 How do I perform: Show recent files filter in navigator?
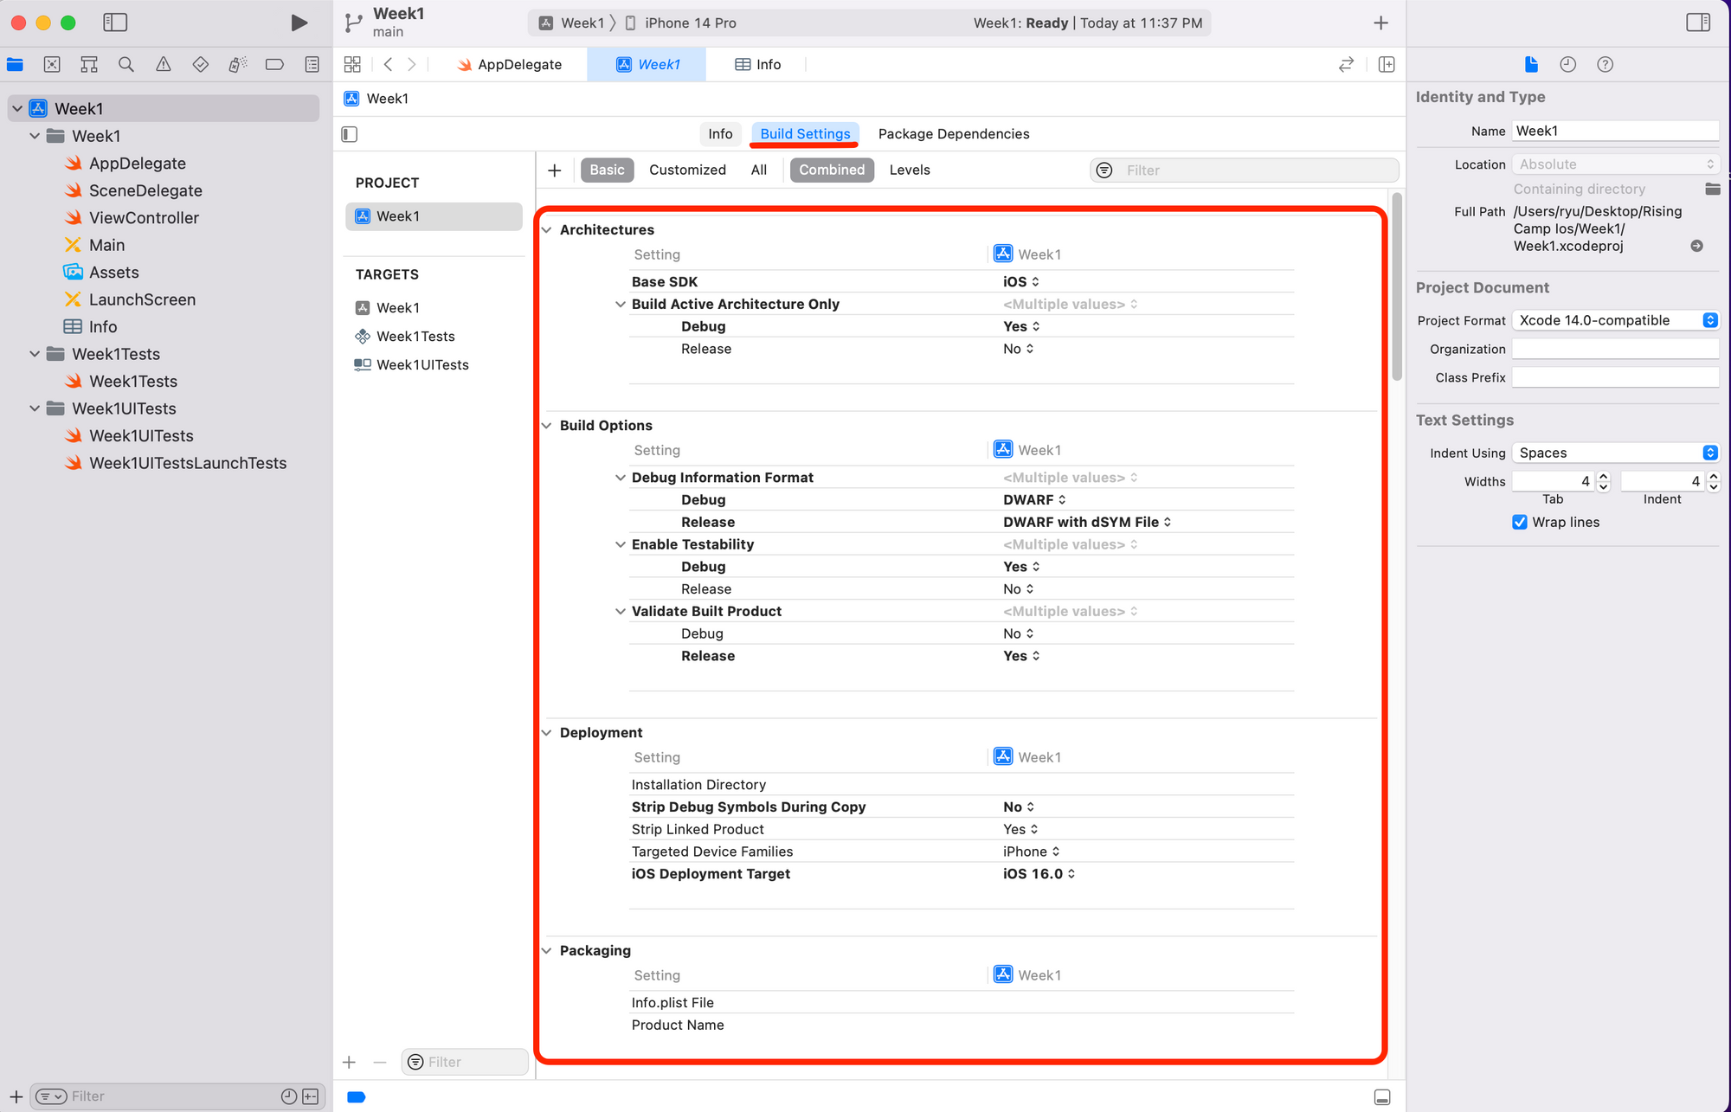click(x=289, y=1096)
